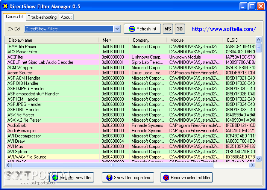Select the ASF ACM Handler row
This screenshot has height=190, width=267.
coord(130,78)
